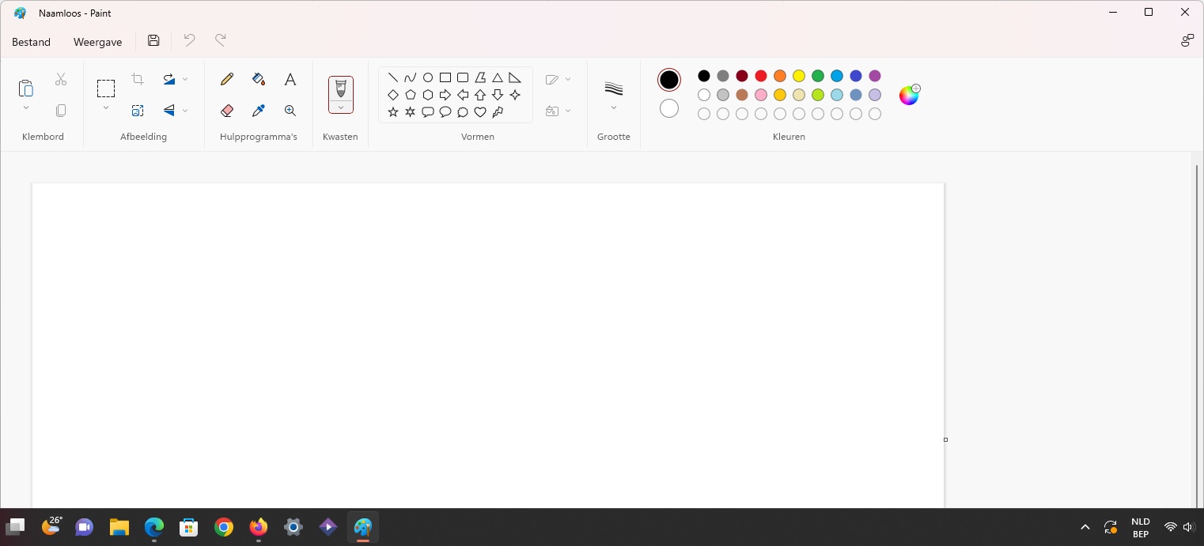Pick the red color swatch
Screen dimensions: 1204x546
[x=761, y=76]
